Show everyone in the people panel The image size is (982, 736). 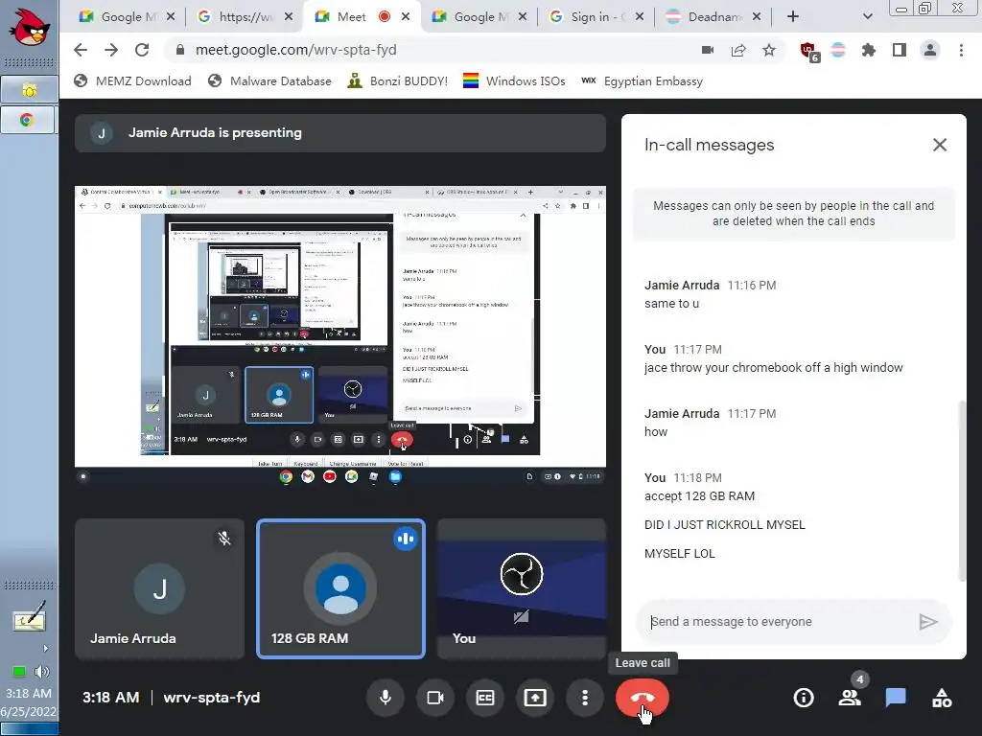pyautogui.click(x=850, y=698)
